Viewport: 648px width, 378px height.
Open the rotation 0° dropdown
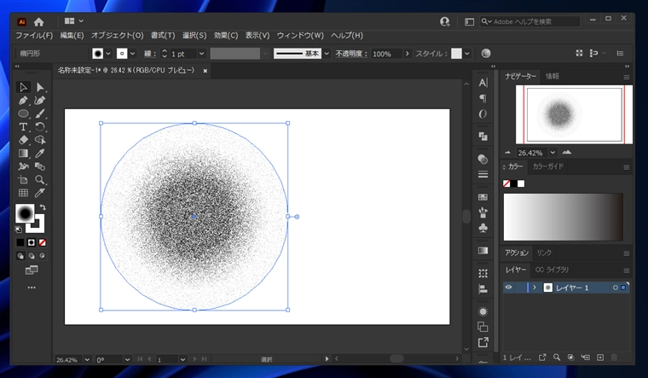click(x=127, y=360)
